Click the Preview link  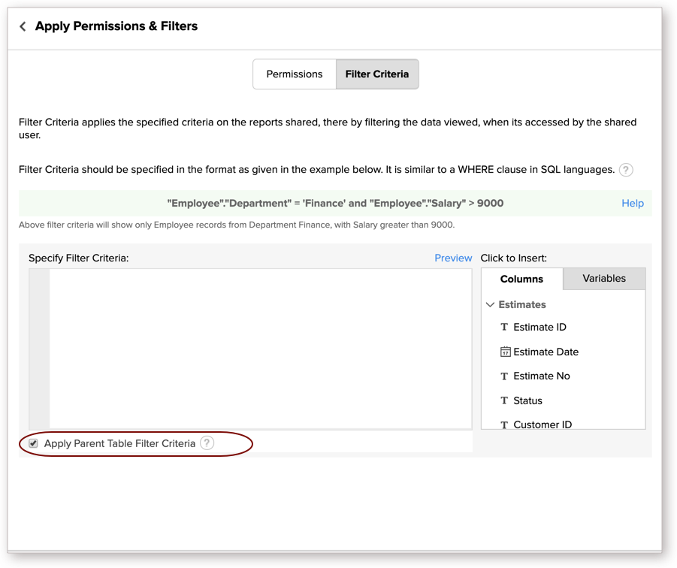pos(453,258)
